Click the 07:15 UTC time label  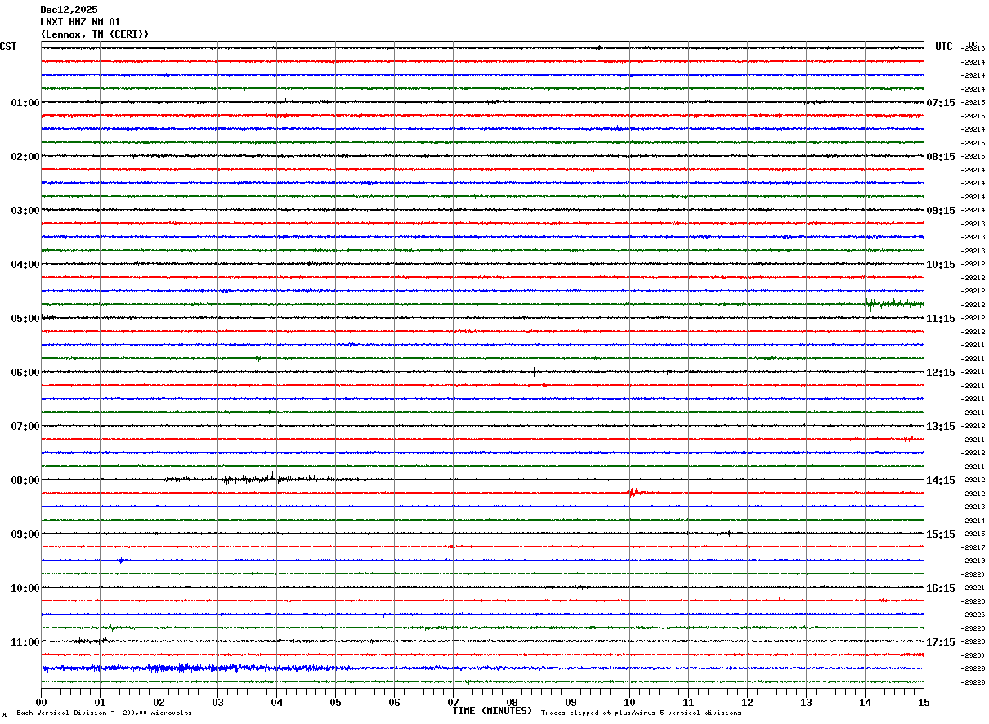coord(941,103)
